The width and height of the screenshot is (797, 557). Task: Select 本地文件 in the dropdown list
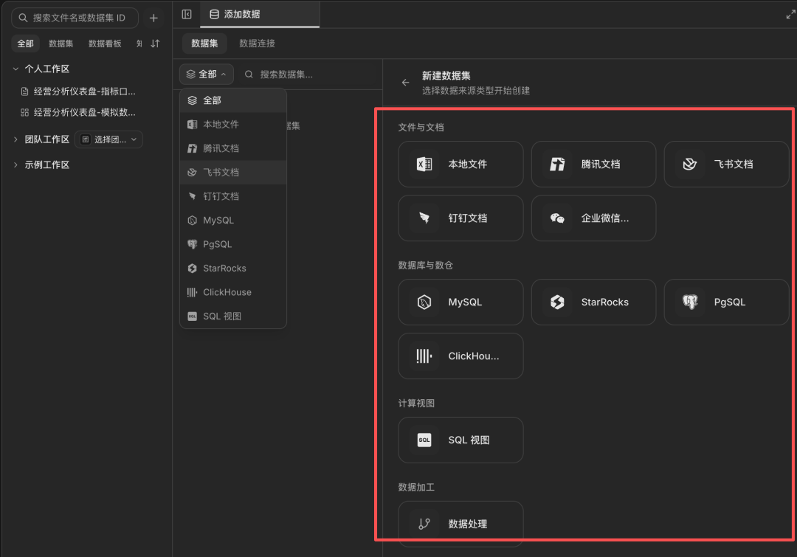click(232, 124)
